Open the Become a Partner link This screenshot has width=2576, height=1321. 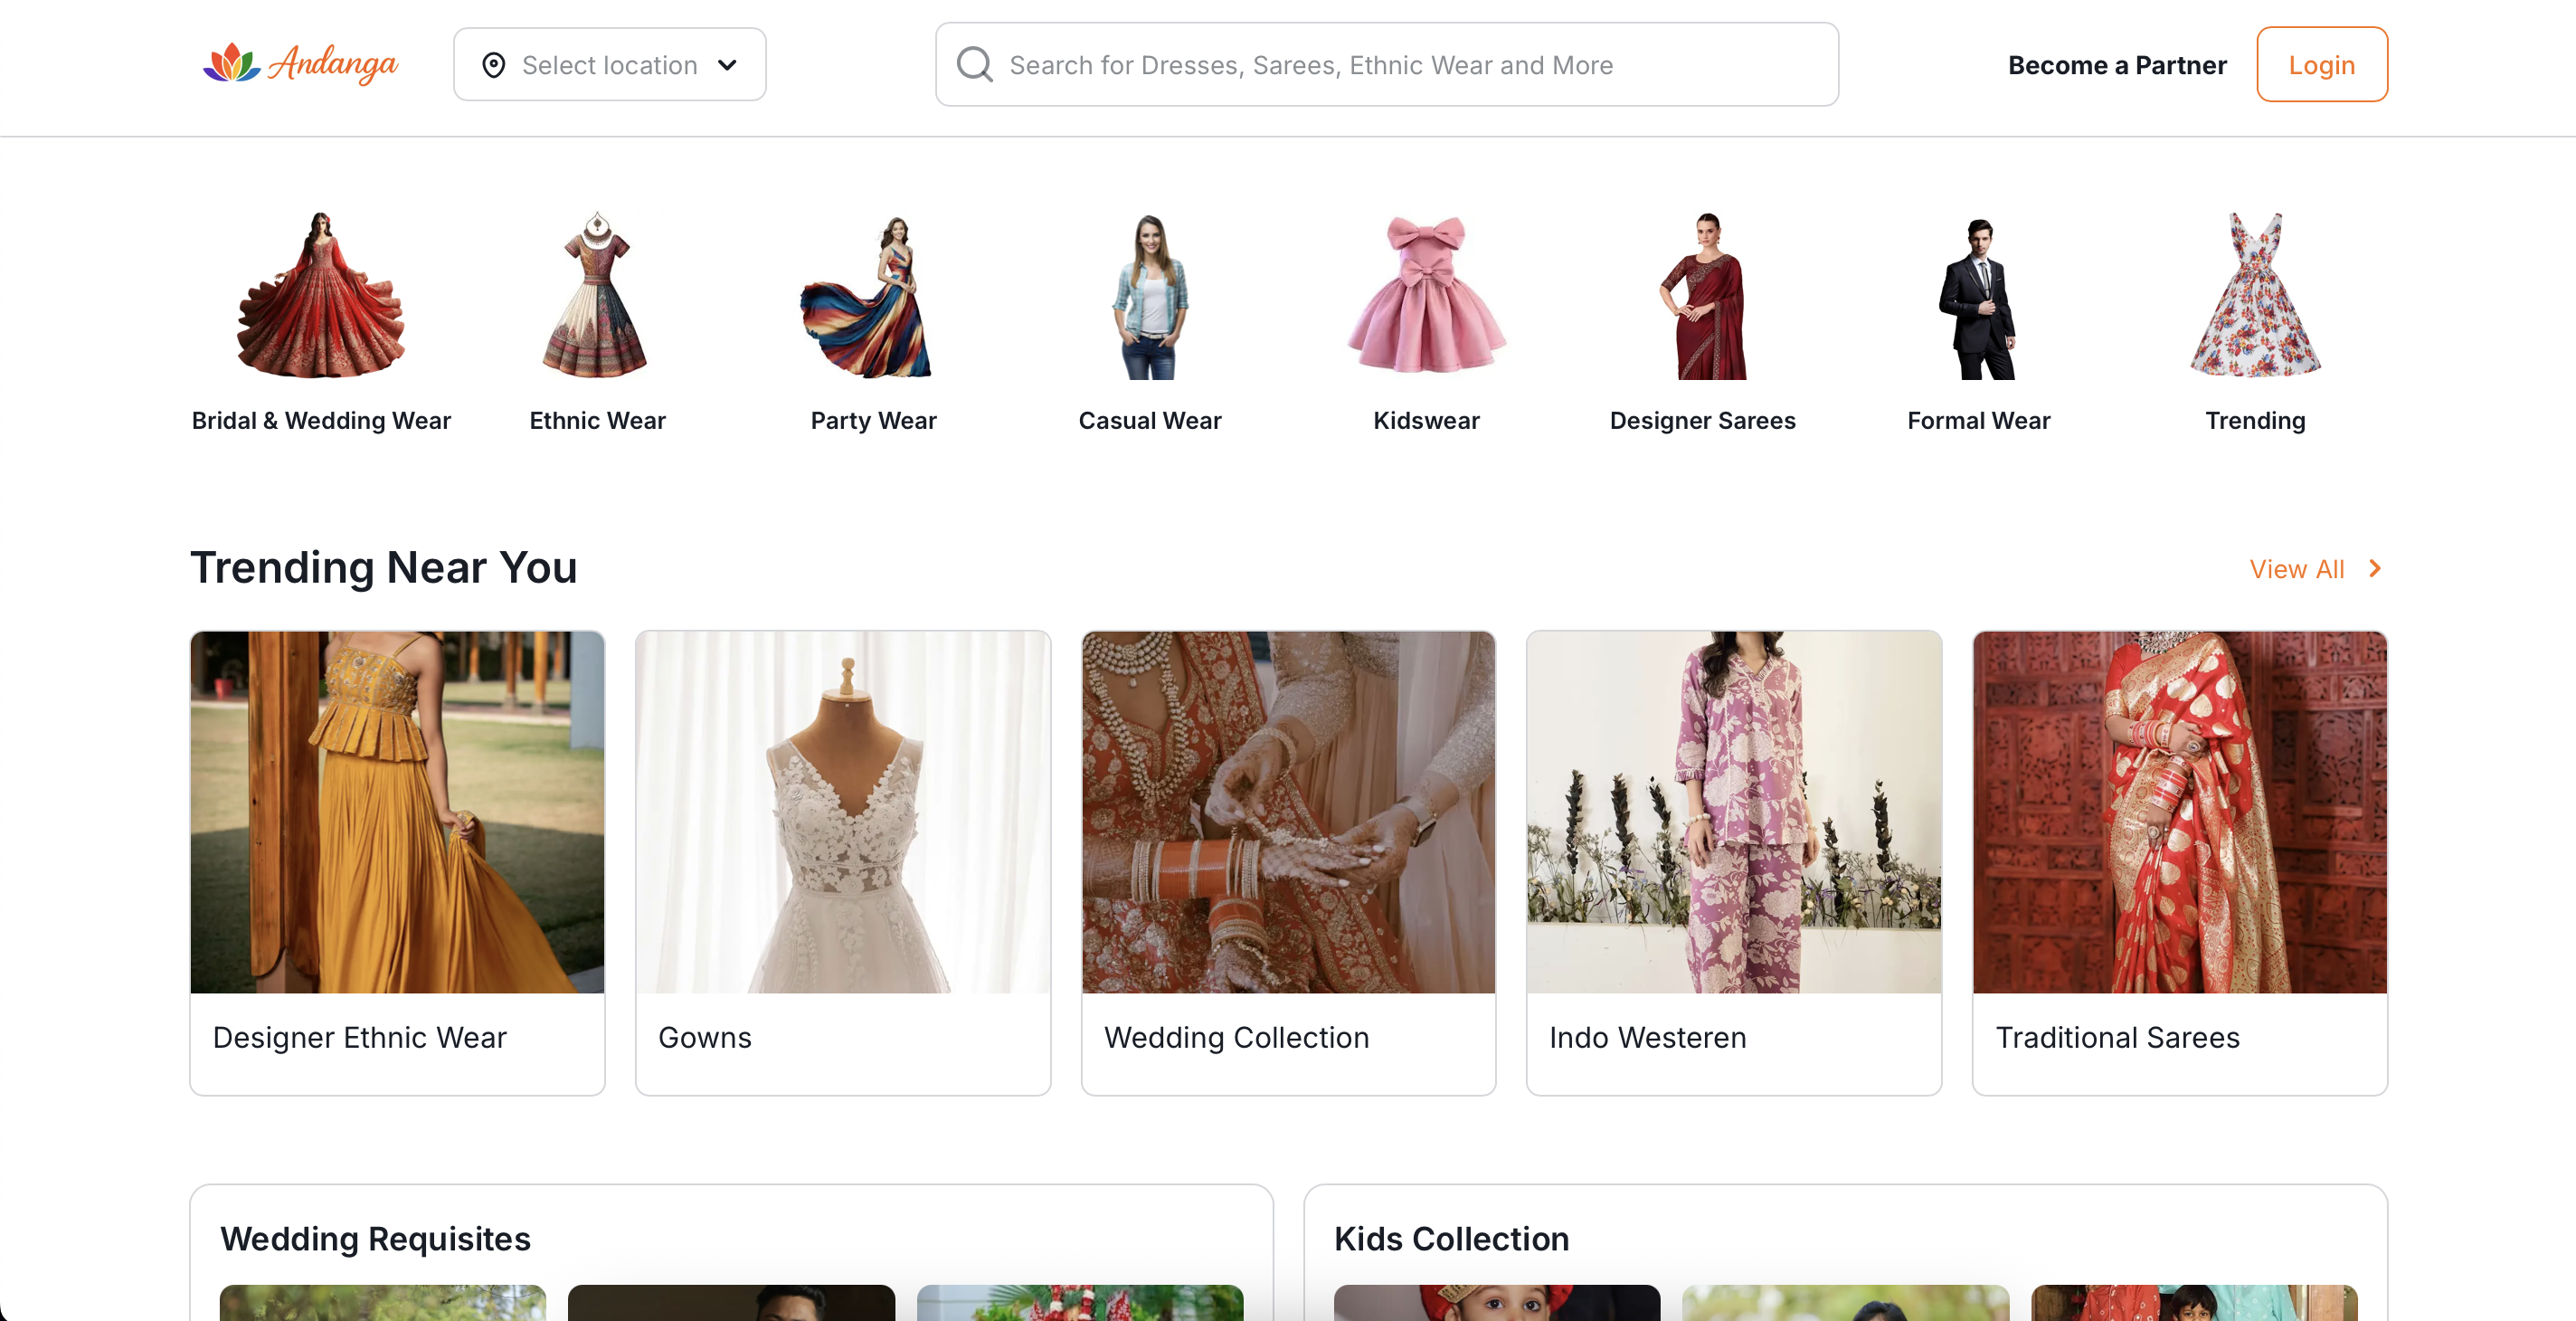coord(2117,65)
